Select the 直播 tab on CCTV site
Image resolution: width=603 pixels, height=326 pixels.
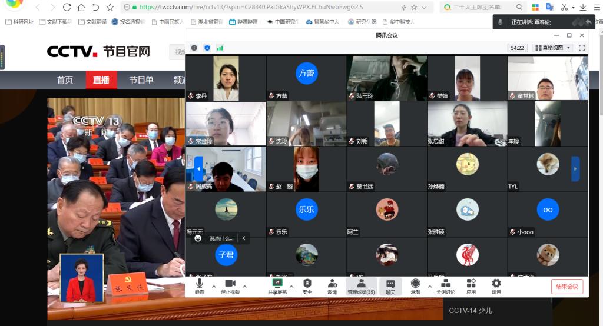(101, 80)
